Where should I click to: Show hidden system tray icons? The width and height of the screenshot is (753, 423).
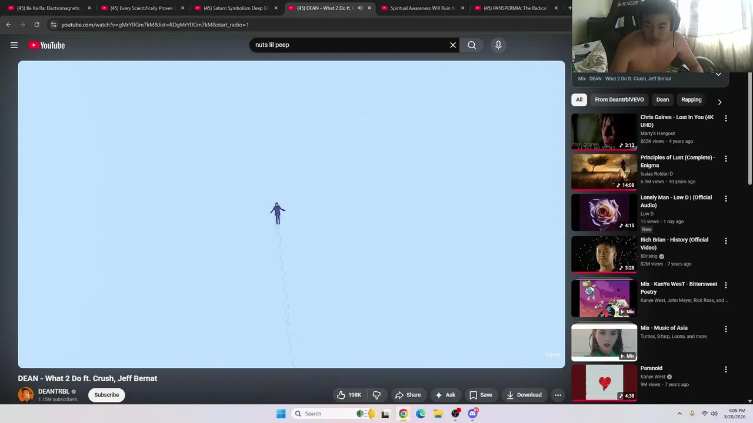pos(679,414)
